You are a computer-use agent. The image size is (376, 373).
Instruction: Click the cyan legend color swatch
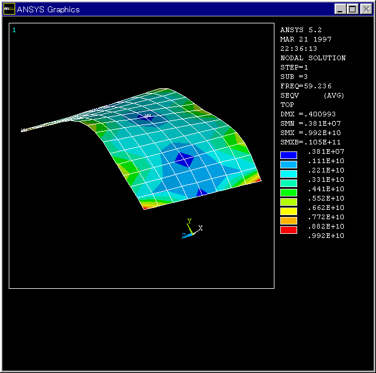288,174
